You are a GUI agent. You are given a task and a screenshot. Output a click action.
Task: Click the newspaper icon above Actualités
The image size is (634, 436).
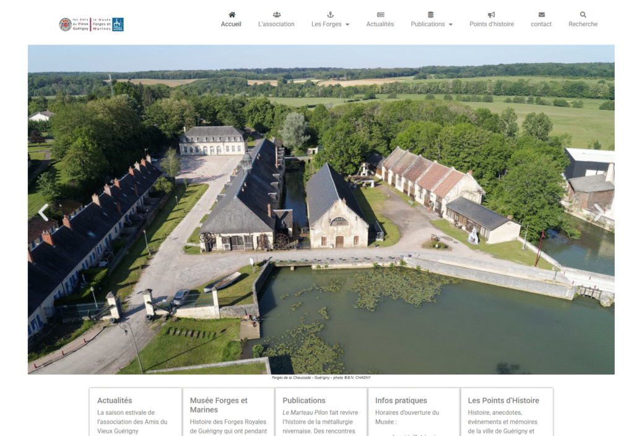pos(380,14)
